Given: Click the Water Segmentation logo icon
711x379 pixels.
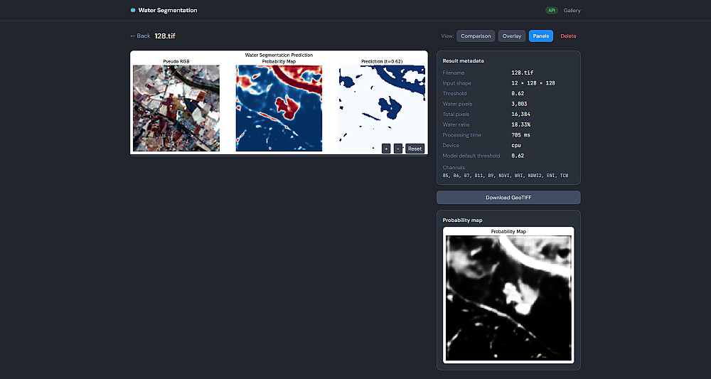Looking at the screenshot, I should [x=133, y=10].
